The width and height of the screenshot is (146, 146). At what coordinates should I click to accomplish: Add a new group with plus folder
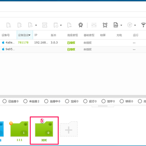pos(69,129)
